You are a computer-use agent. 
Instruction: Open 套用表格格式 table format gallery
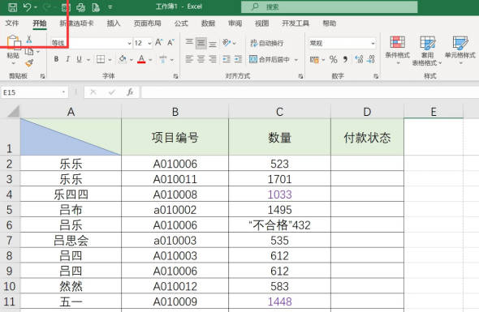[427, 50]
